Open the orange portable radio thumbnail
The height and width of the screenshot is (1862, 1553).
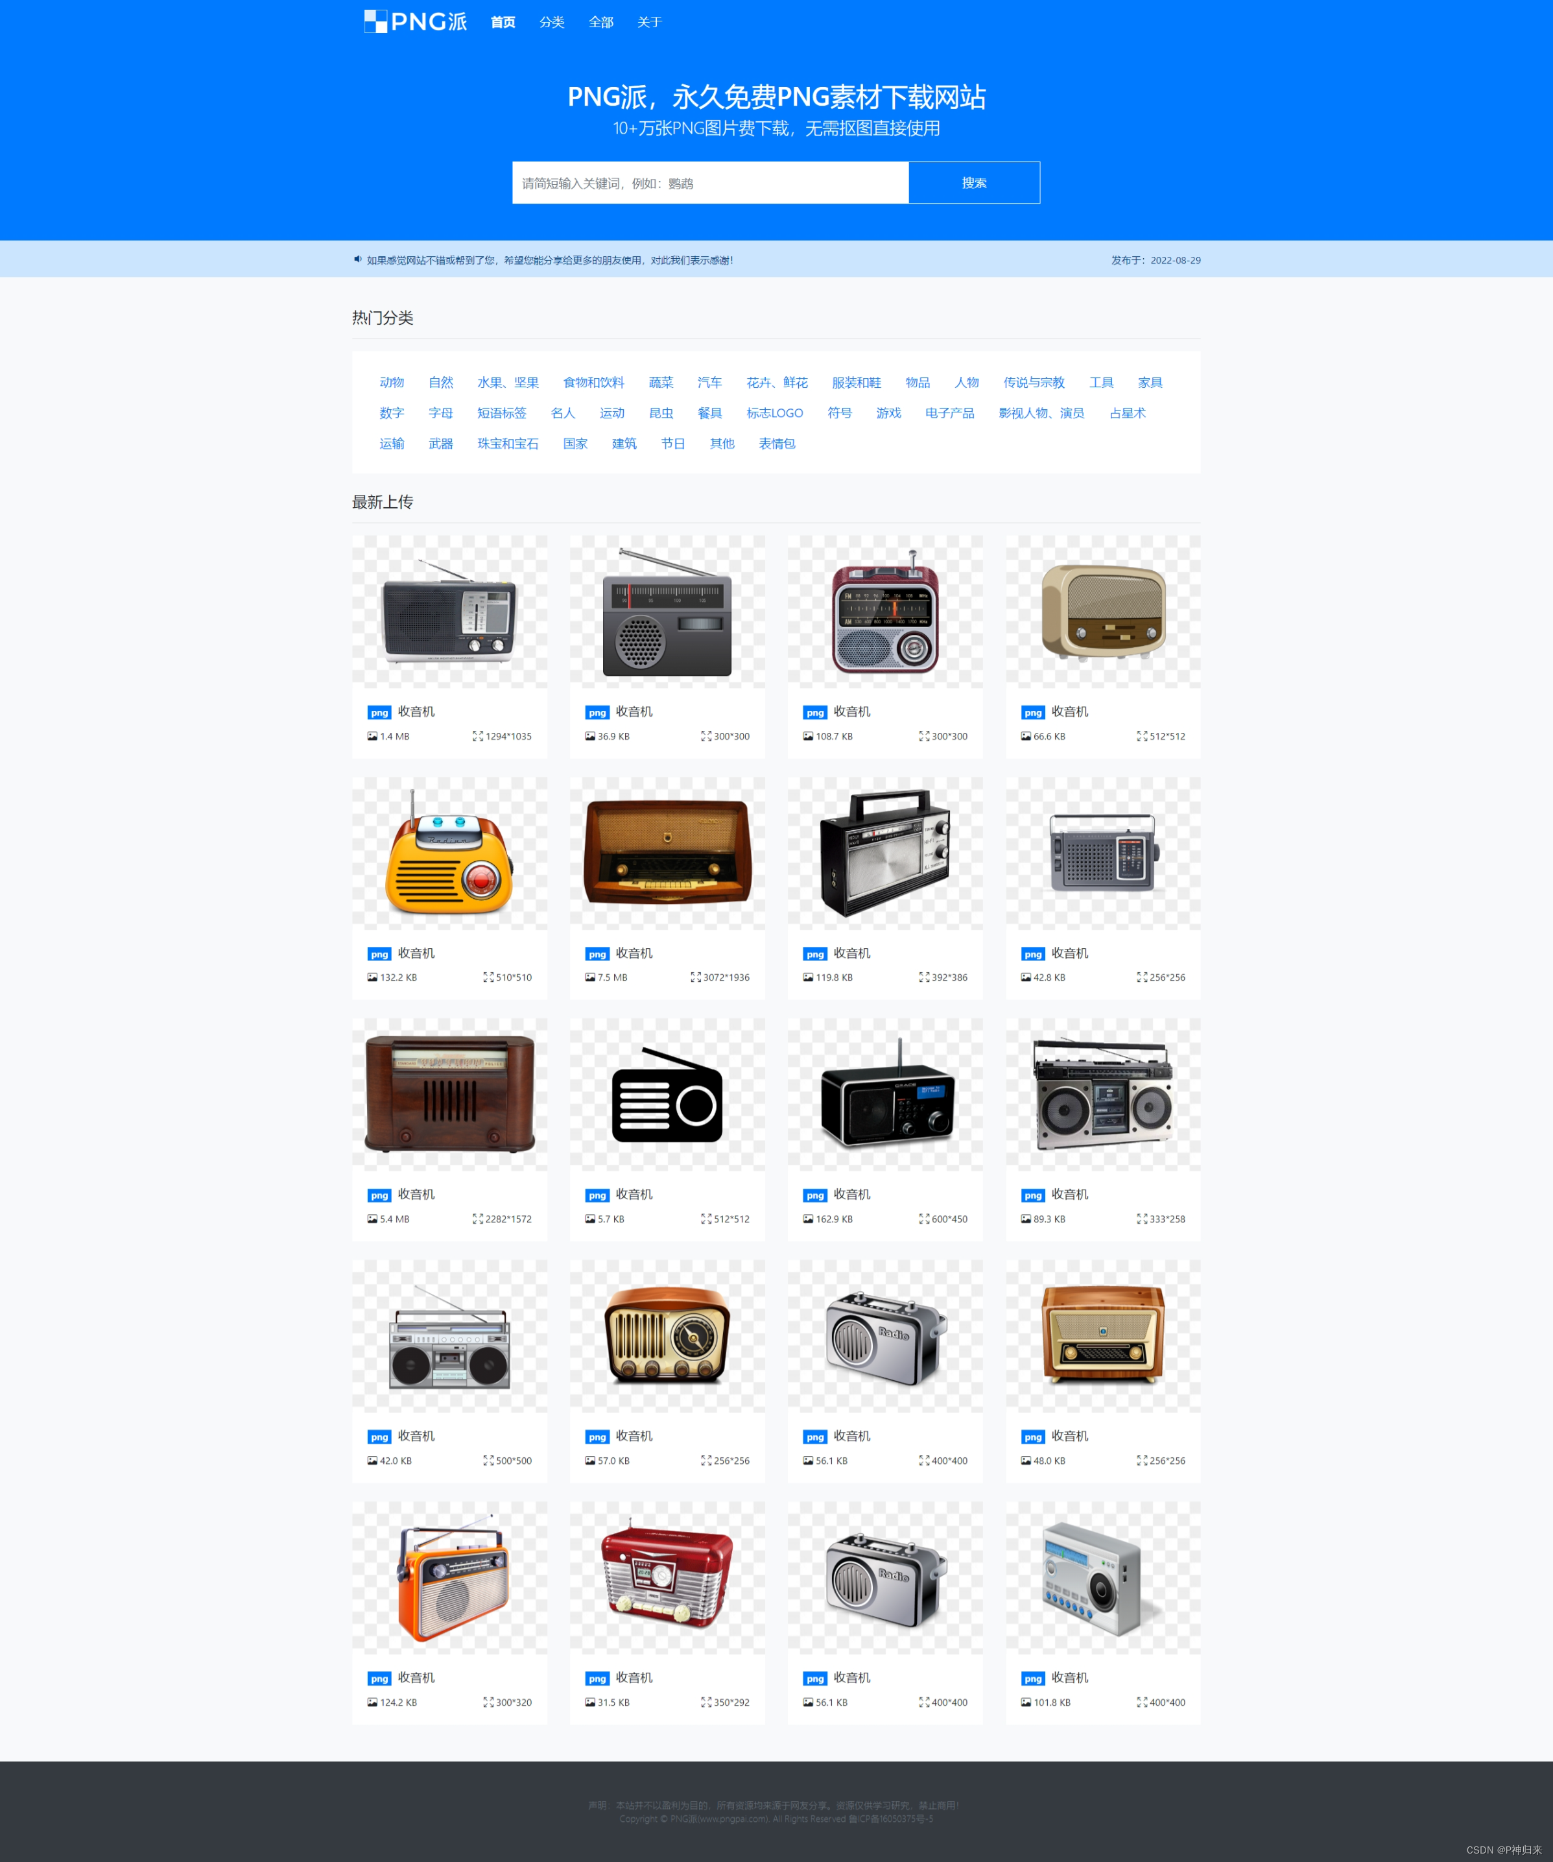tap(449, 1579)
